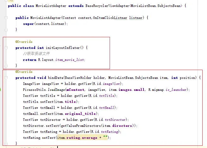207x148 pixels.
Task: Click the initLayoutInflater method name
Action: 63,48
